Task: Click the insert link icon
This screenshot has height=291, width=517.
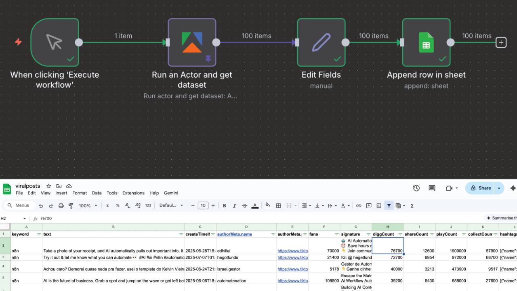Action: 358,206
